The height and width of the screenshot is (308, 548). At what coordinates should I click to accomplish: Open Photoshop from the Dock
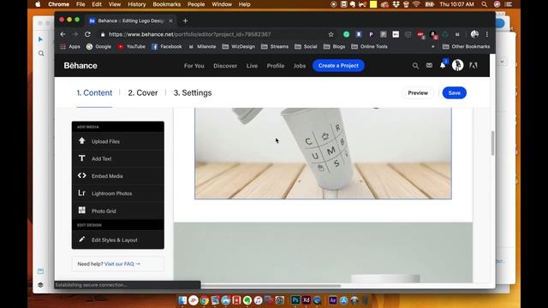(x=295, y=300)
